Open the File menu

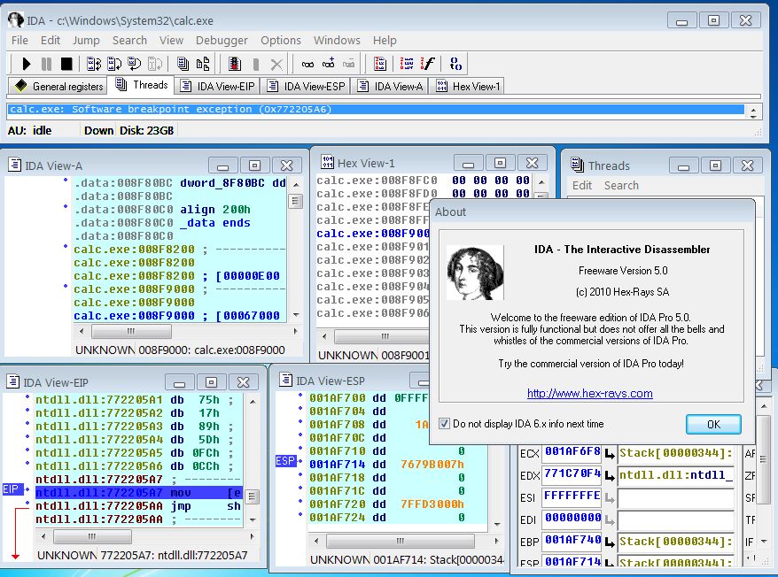[x=19, y=40]
